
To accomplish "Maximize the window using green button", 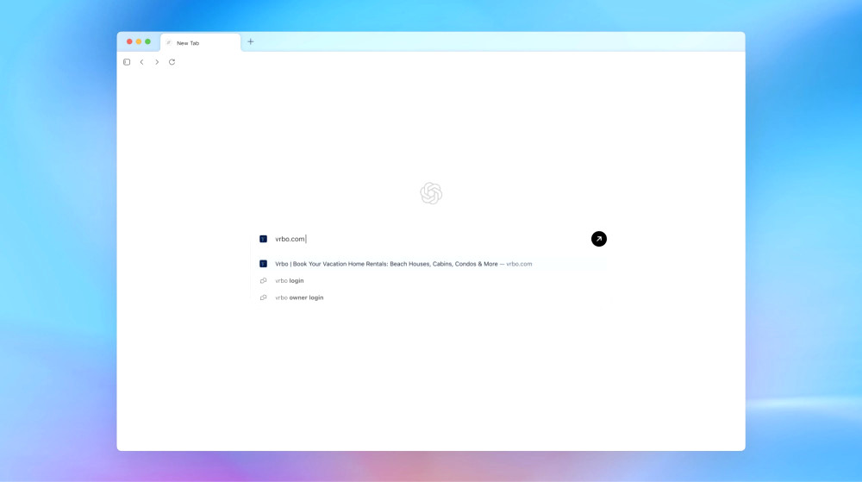I will (147, 41).
